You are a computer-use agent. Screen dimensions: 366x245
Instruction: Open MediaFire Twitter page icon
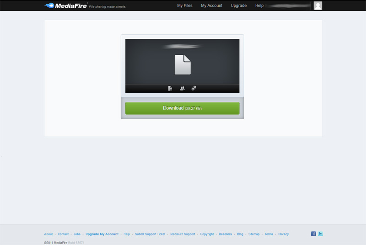click(x=320, y=234)
